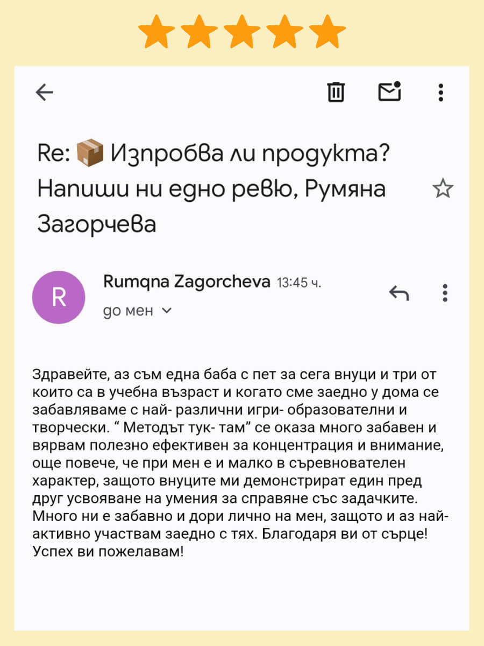Click the first orange rating star
Screen dimensions: 484x646
point(155,31)
